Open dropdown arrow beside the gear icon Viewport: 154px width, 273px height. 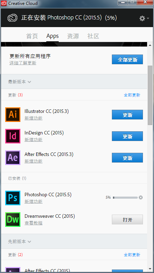[147, 18]
